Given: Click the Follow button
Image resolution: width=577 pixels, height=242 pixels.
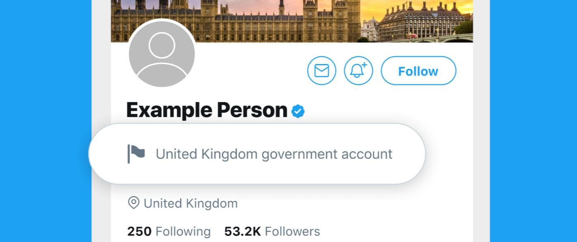Looking at the screenshot, I should click(x=418, y=71).
